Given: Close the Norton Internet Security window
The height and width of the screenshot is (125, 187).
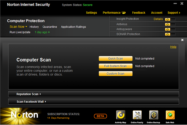Looking at the screenshot, I should click(x=182, y=3).
